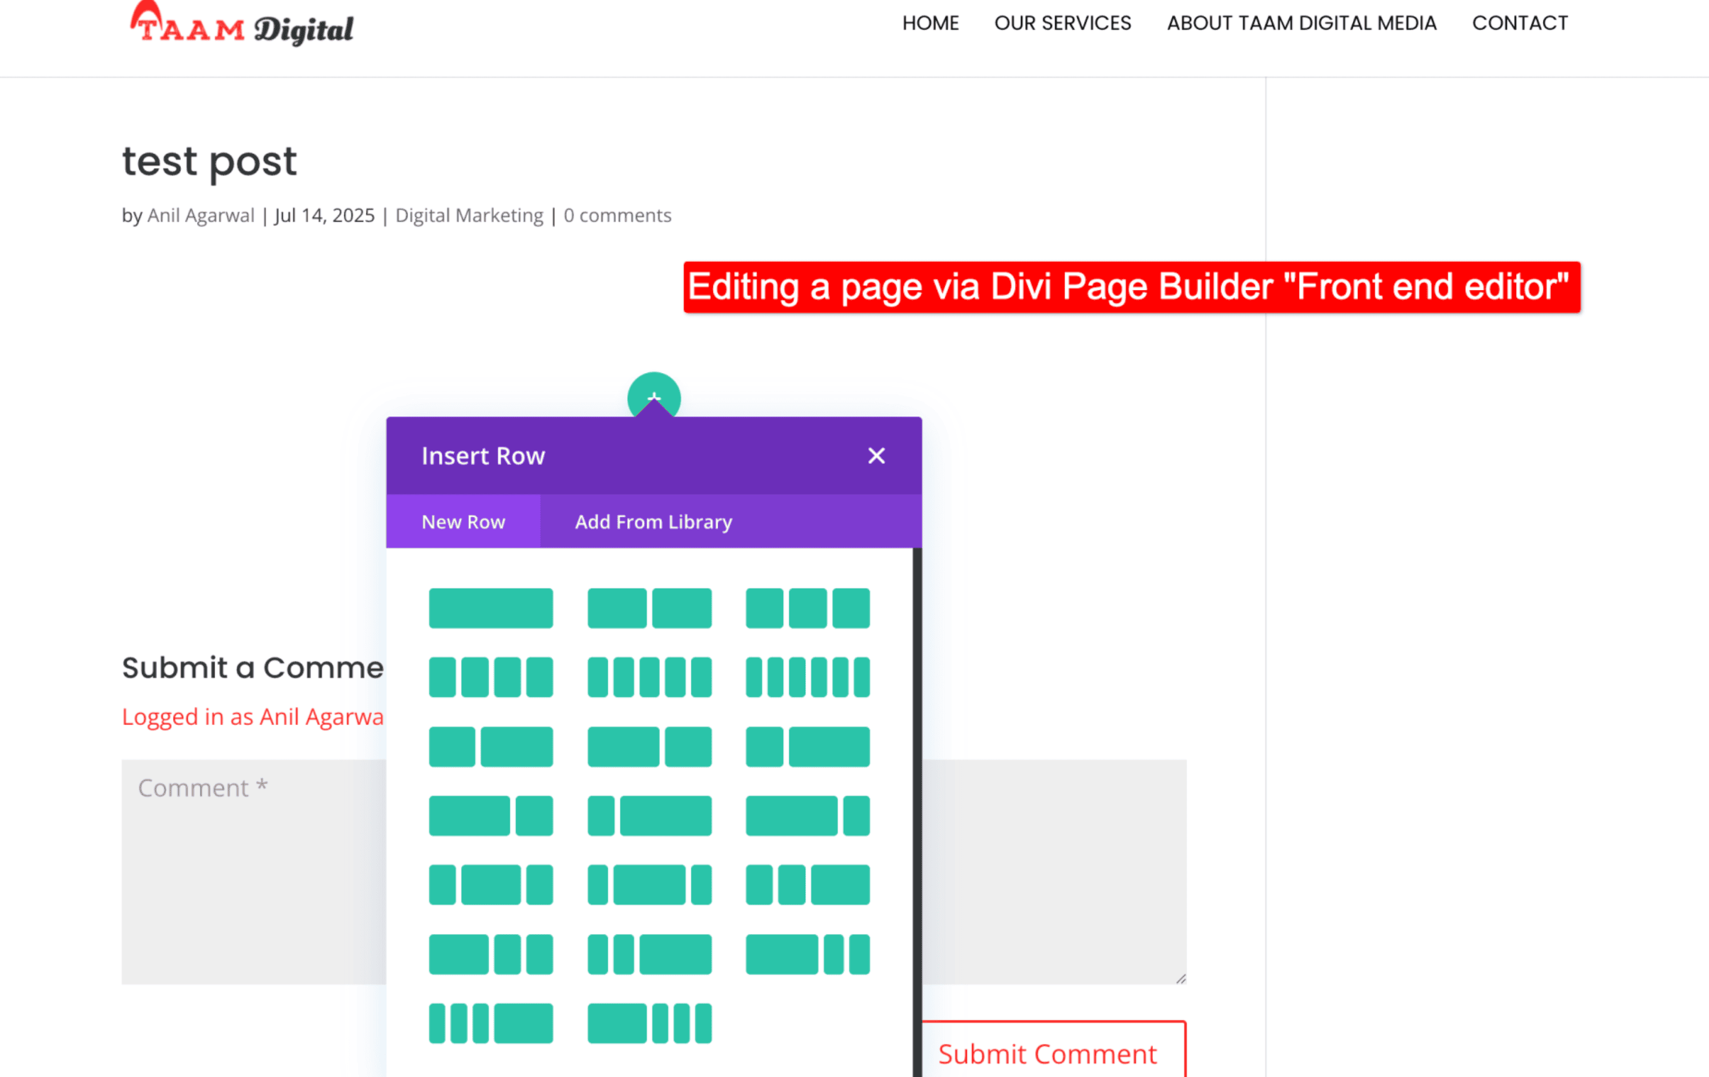The height and width of the screenshot is (1077, 1709).
Task: Click the Insert Row dialog scrollbar
Action: (x=917, y=812)
